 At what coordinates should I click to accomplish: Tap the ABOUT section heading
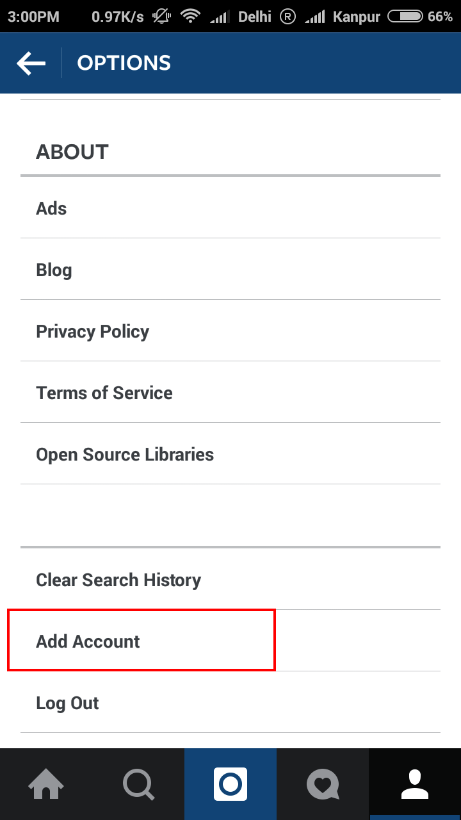tap(72, 152)
